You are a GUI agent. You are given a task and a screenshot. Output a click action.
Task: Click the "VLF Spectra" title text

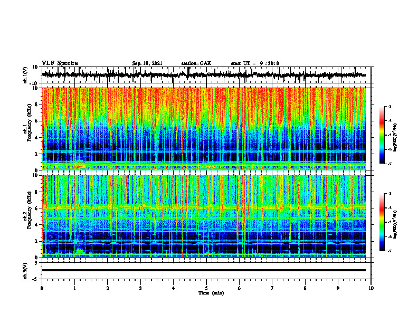pyautogui.click(x=60, y=63)
